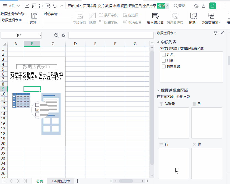
Task: Click 折叠字段
Action: pos(108,22)
